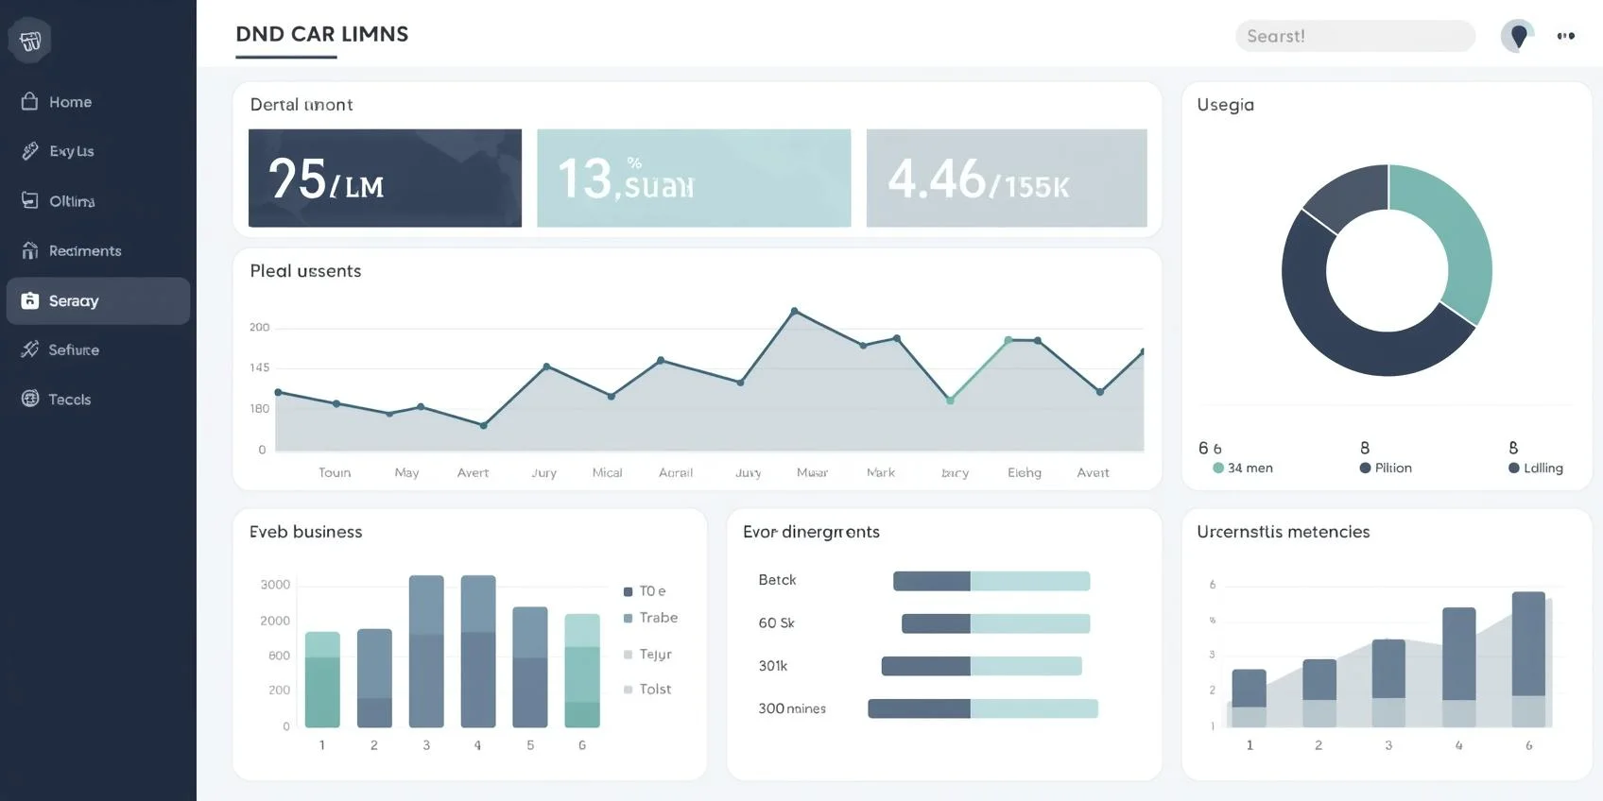The width and height of the screenshot is (1603, 801).
Task: Open the Home menu item
Action: (70, 102)
